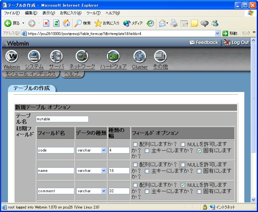
Task: Expand the Links toolbar chevron
Action: point(254,32)
